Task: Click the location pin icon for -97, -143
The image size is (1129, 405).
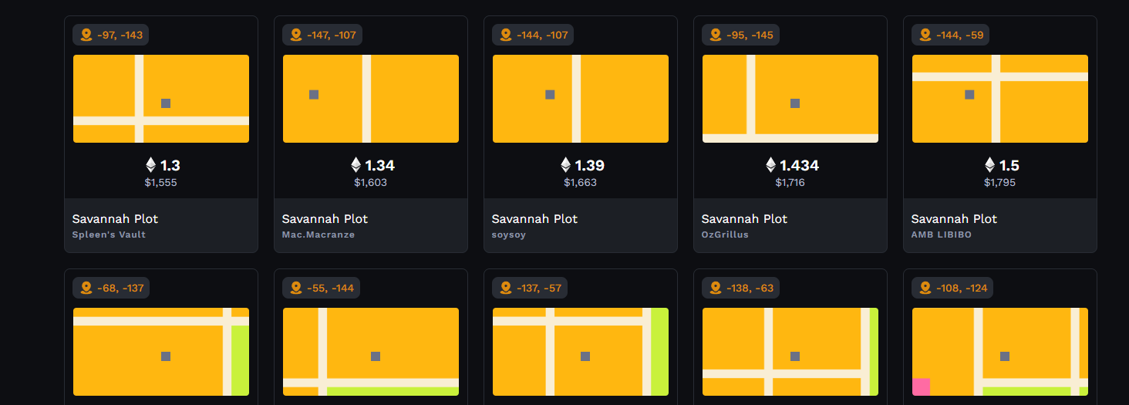Action: tap(86, 35)
